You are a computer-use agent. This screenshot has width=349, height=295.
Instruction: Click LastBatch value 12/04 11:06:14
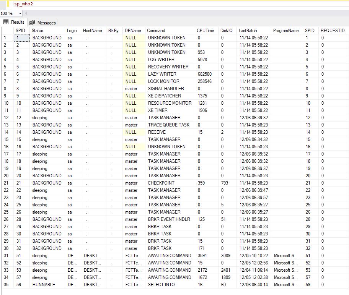tap(254, 270)
